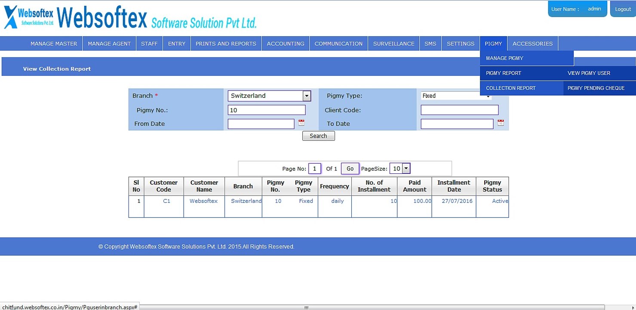Viewport: 636px width, 310px height.
Task: Focus the From Date text field
Action: click(x=261, y=124)
